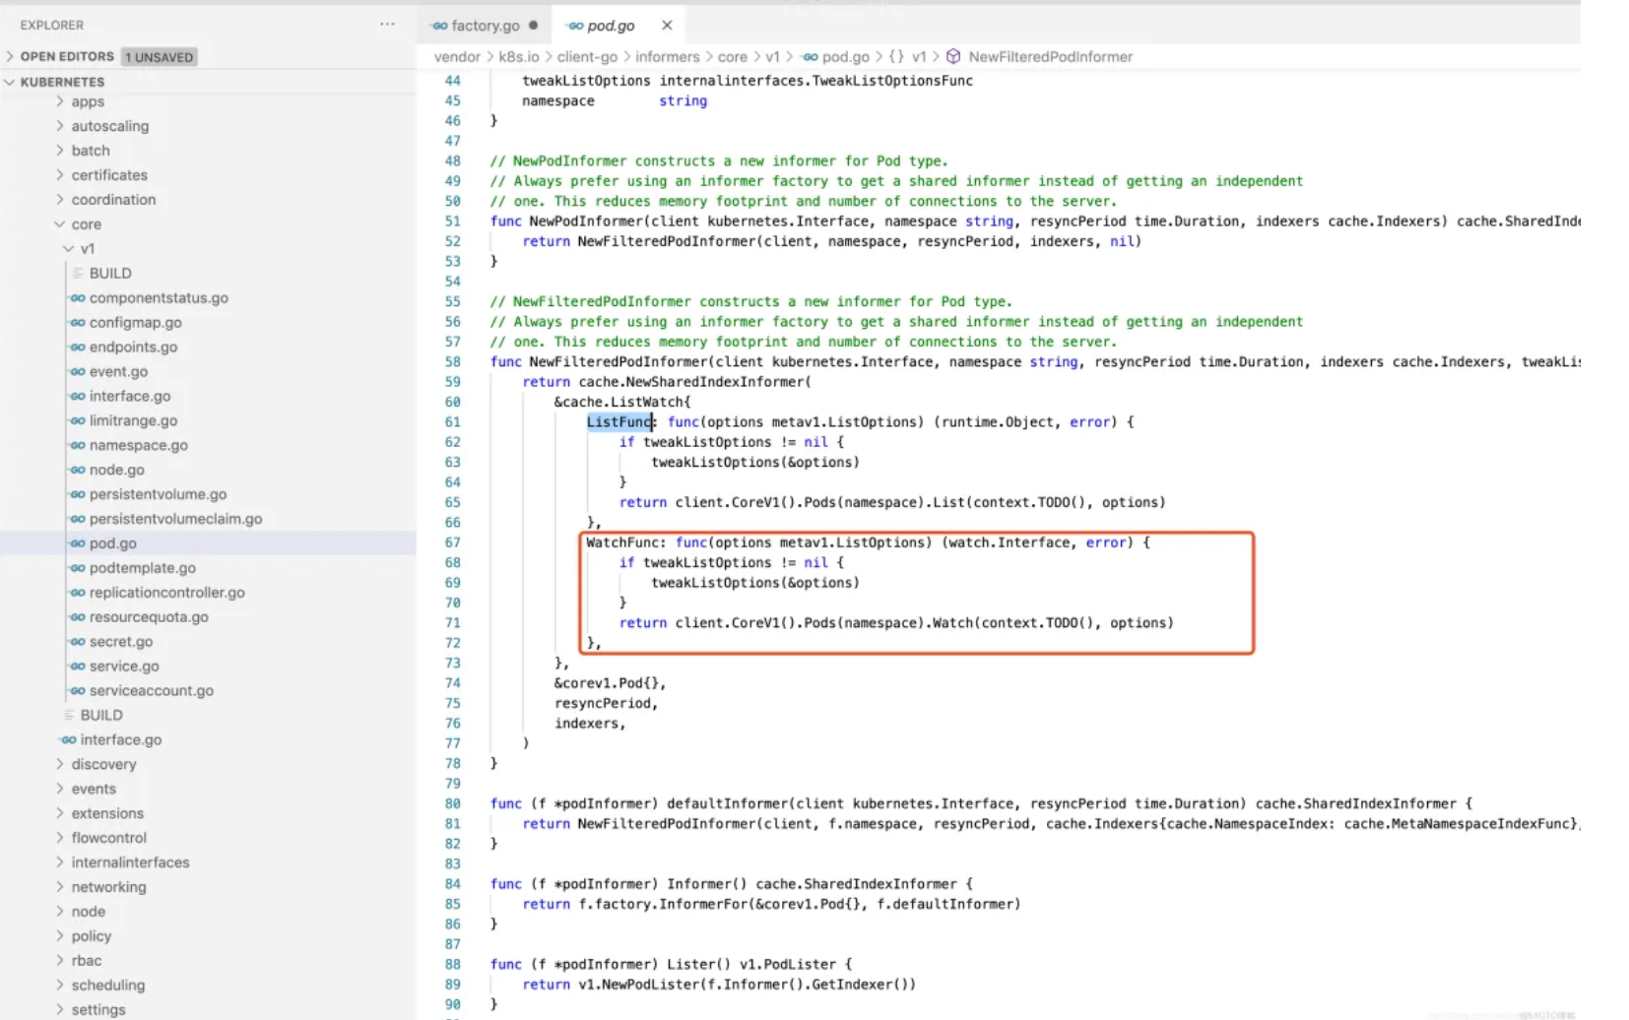Viewport: 1629px width, 1020px height.
Task: Collapse the v1 folder chevron
Action: point(69,249)
